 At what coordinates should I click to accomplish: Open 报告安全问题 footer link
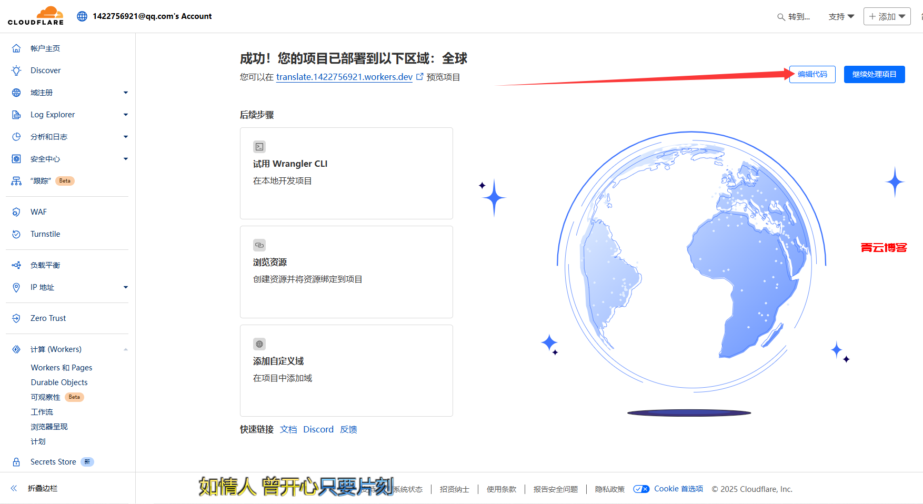click(x=556, y=489)
